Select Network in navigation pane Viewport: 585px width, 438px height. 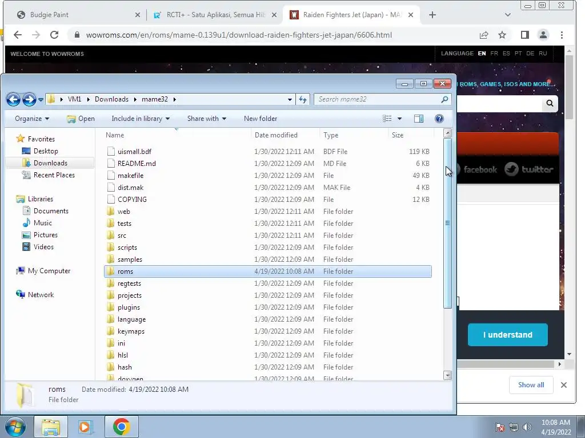point(41,295)
